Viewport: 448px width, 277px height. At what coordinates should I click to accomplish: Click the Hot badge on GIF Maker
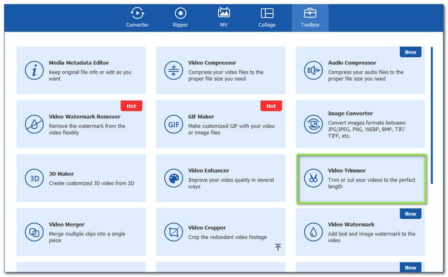tap(271, 106)
